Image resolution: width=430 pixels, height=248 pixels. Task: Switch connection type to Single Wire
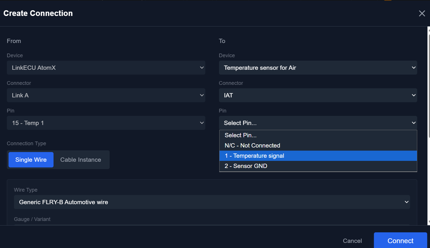pyautogui.click(x=31, y=160)
